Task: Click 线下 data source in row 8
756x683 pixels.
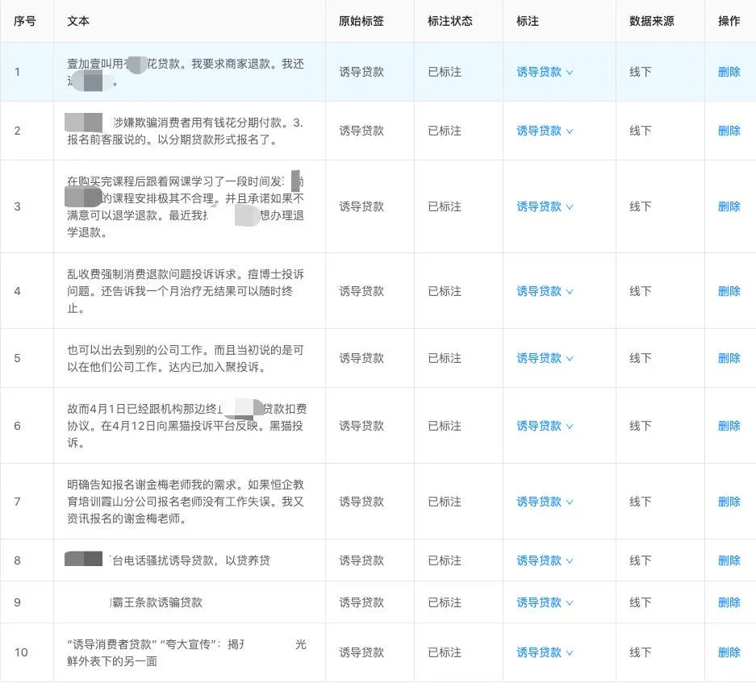Action: click(641, 560)
